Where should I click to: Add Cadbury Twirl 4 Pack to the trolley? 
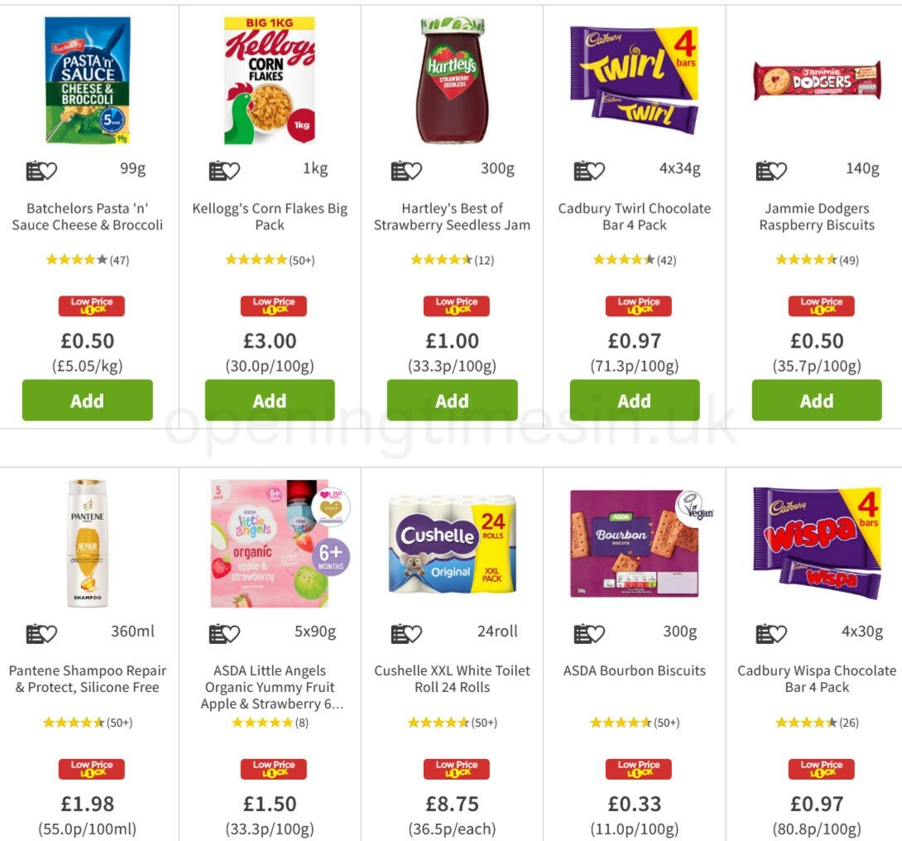[635, 401]
